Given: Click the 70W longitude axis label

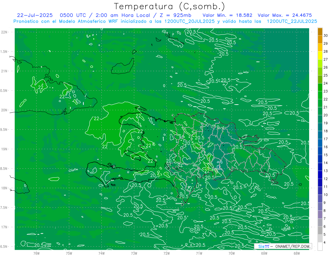Looking at the screenshot, I should coord(232,253).
